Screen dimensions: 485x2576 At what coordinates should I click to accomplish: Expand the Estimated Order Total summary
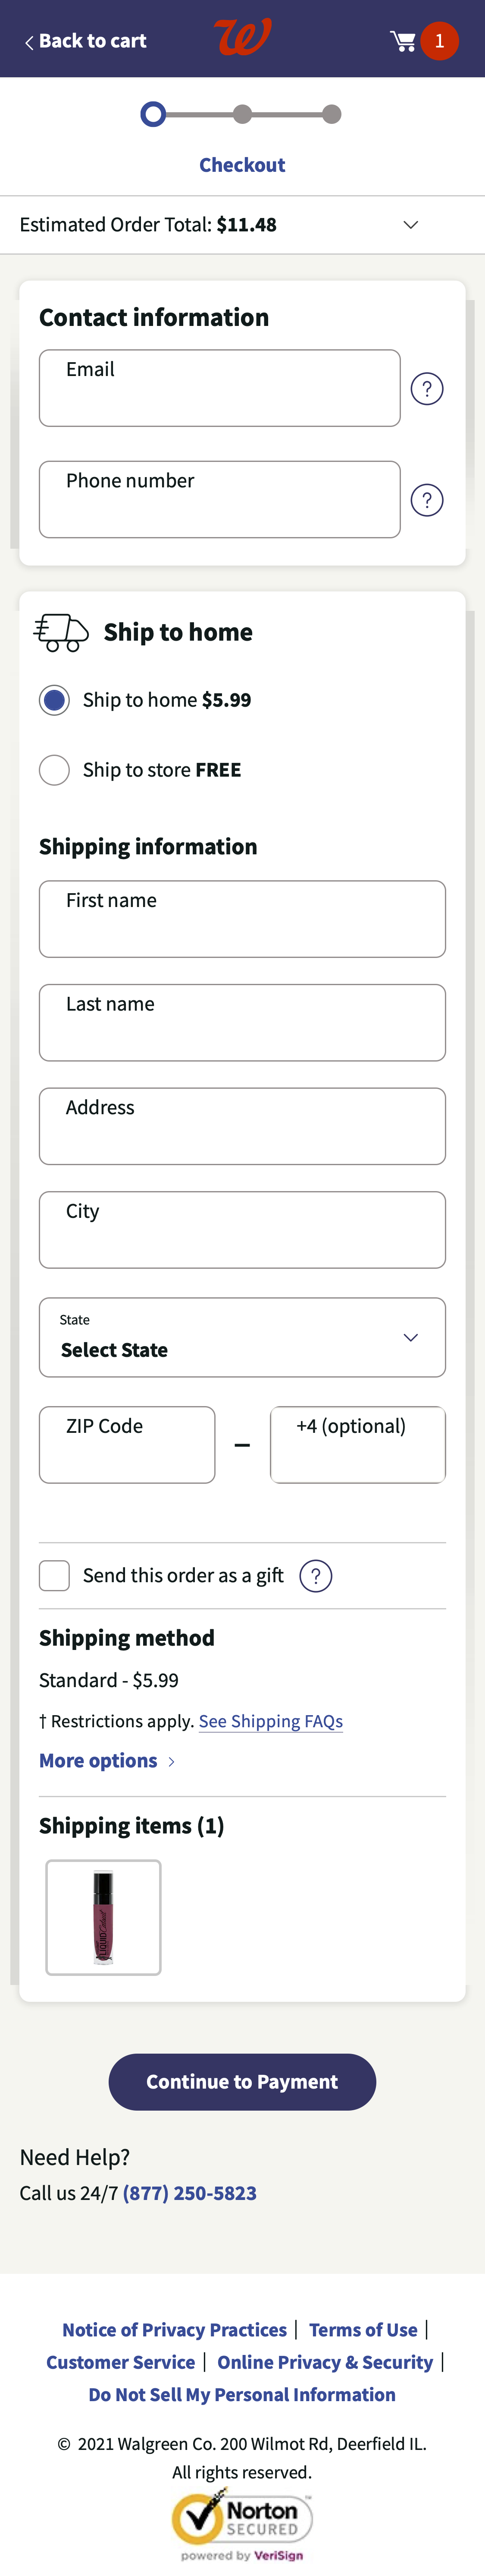click(410, 225)
